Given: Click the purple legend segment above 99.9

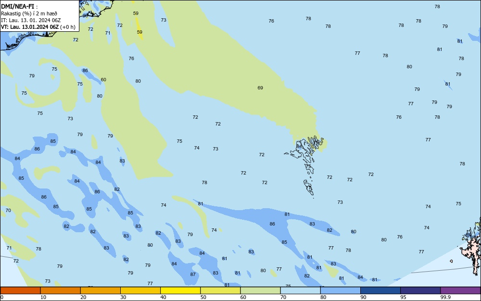Looking at the screenshot, I should coord(460,290).
